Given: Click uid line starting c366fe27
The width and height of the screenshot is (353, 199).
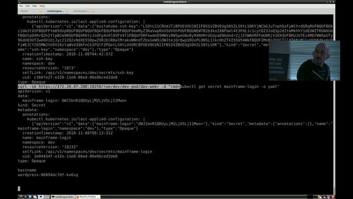Looking at the screenshot, I should point(70,77).
